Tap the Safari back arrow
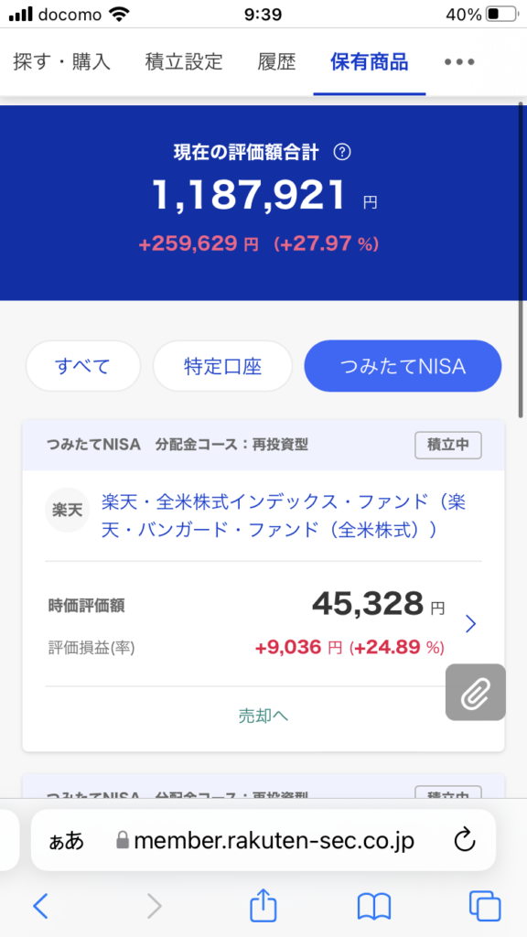Screen dimensions: 527x937 [40, 907]
